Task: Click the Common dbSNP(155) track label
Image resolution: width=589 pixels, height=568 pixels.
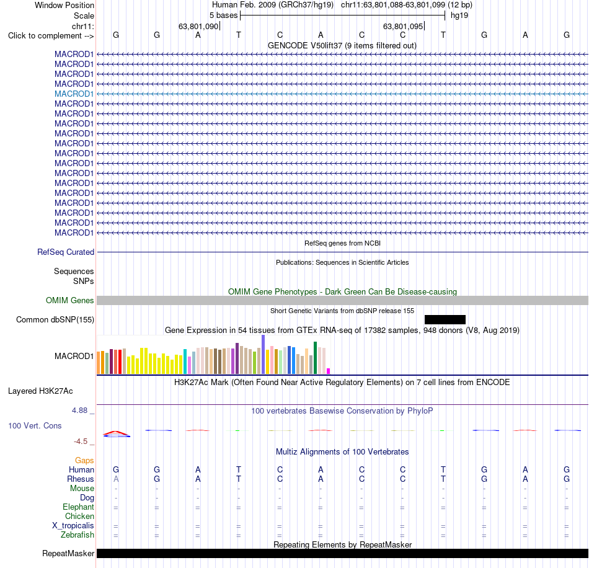Action: (x=55, y=320)
